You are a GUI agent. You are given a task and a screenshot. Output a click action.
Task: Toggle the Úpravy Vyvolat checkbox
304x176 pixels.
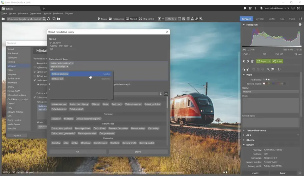click(35, 72)
